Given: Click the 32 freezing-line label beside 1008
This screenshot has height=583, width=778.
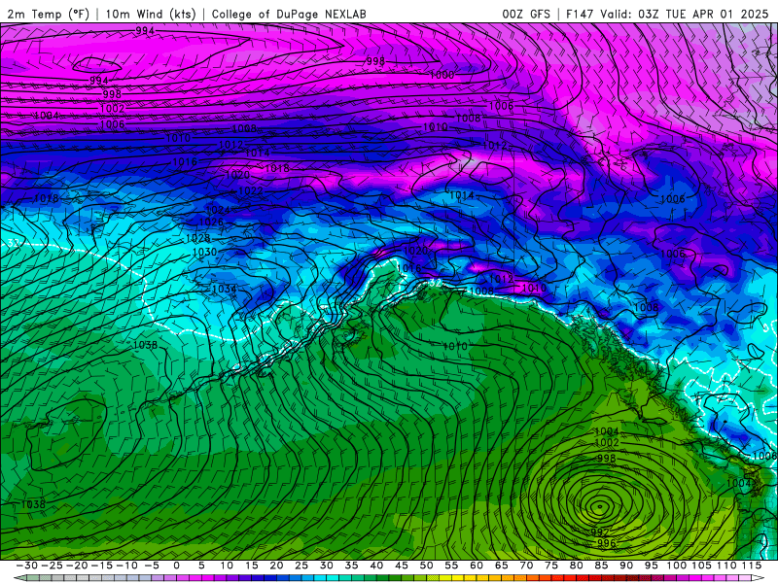Looking at the screenshot, I should (435, 283).
